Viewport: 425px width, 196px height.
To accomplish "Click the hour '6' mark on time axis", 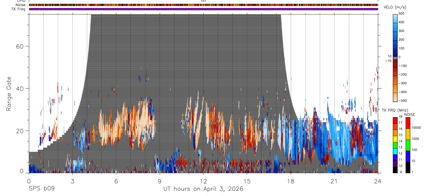I will pyautogui.click(x=116, y=181).
